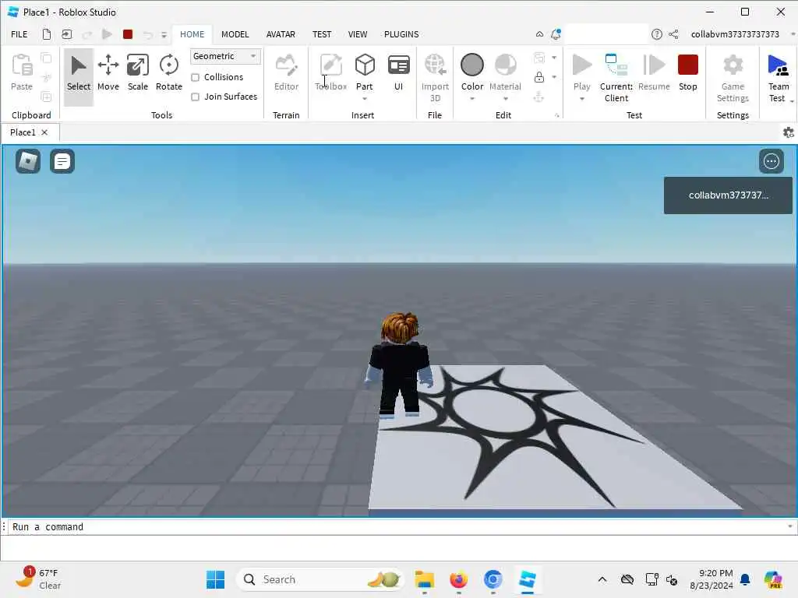Click the group icon in Edit section
Image resolution: width=798 pixels, height=598 pixels.
[539, 58]
